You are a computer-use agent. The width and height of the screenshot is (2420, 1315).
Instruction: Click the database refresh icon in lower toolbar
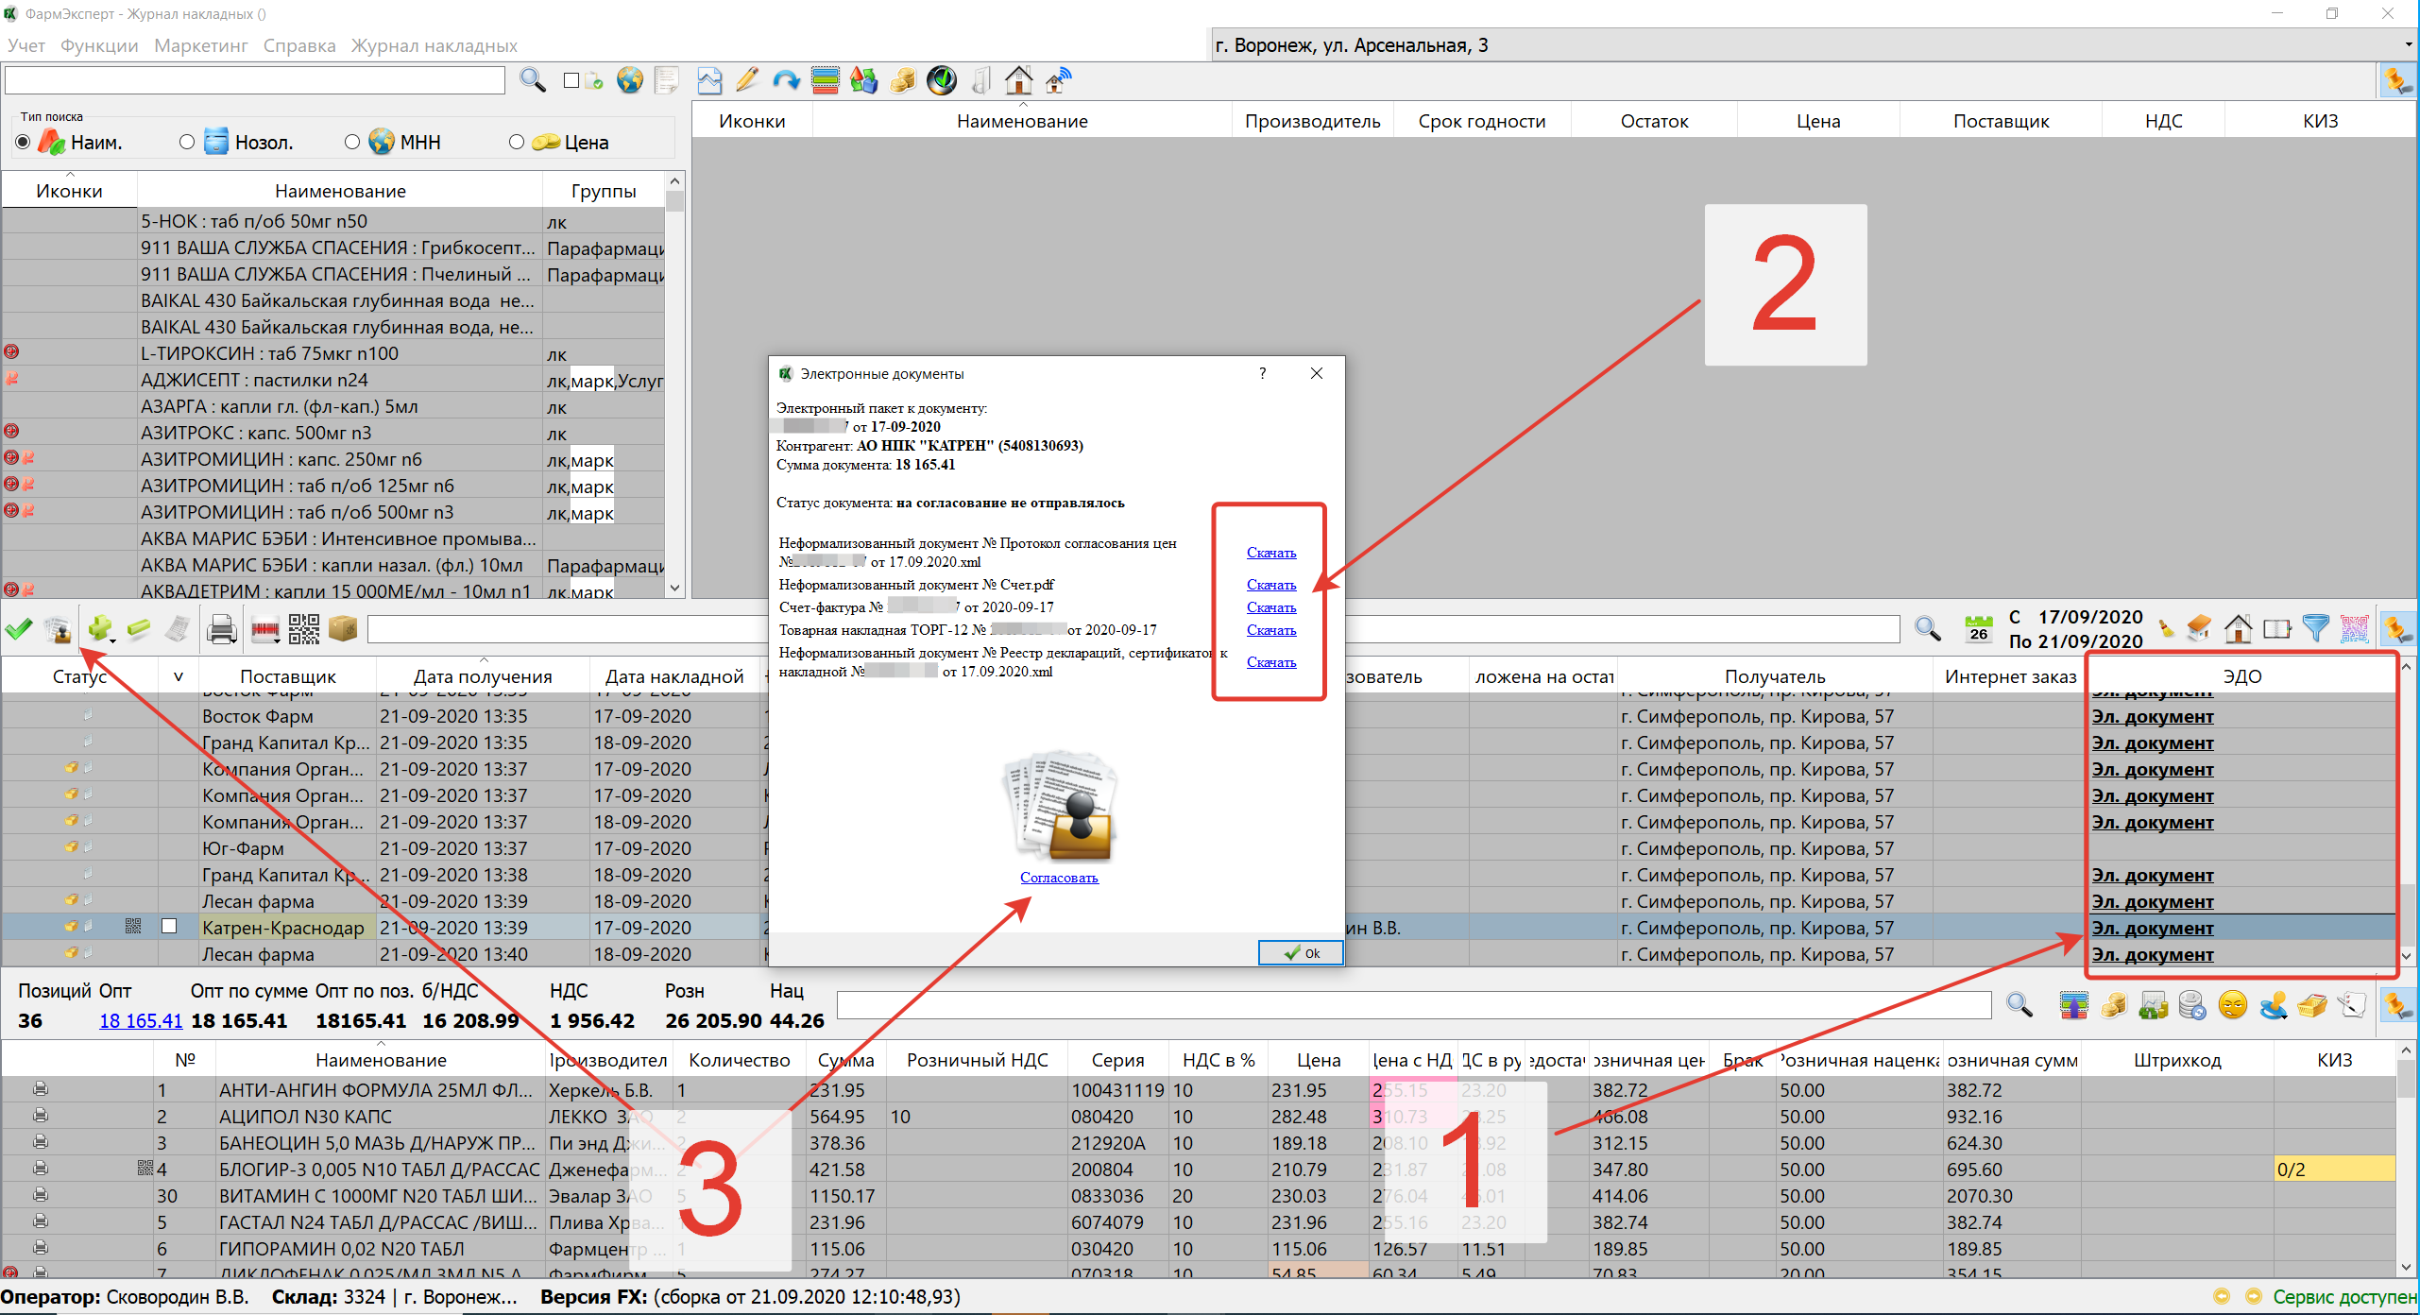[x=2192, y=1005]
